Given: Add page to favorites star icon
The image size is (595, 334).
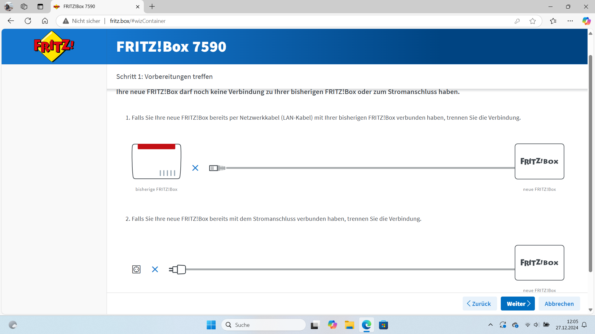Looking at the screenshot, I should 532,21.
